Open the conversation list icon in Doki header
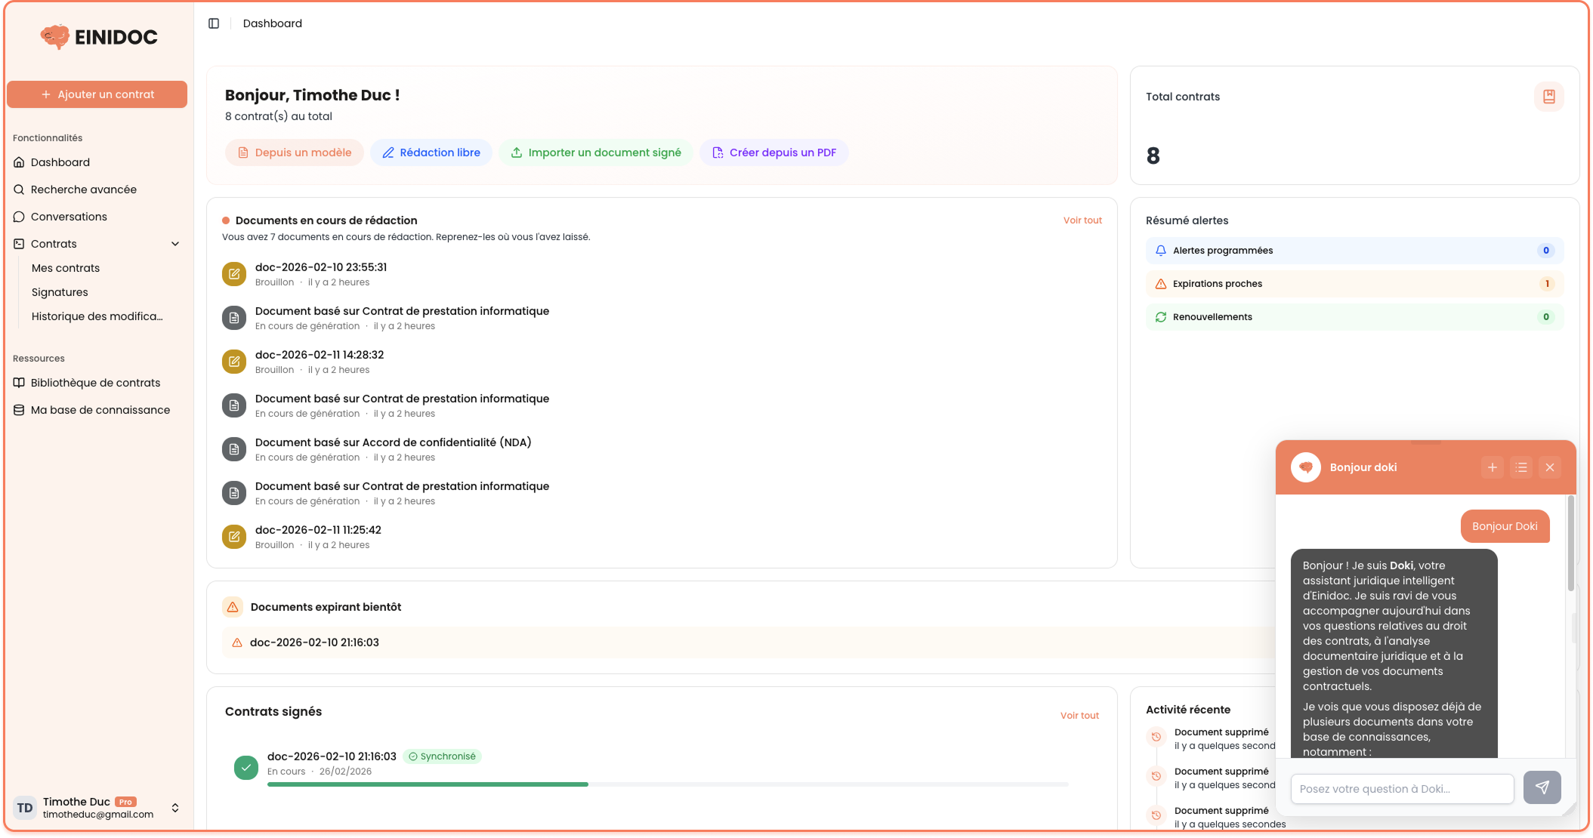Image resolution: width=1593 pixels, height=838 pixels. click(x=1521, y=467)
